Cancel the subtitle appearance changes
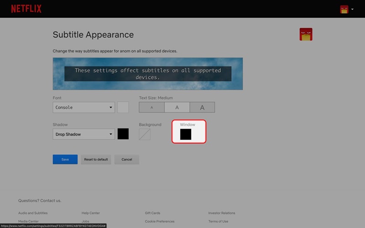 (127, 160)
